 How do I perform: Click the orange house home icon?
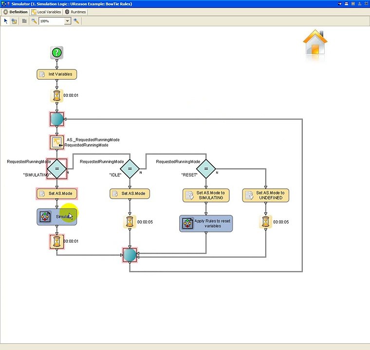point(315,43)
